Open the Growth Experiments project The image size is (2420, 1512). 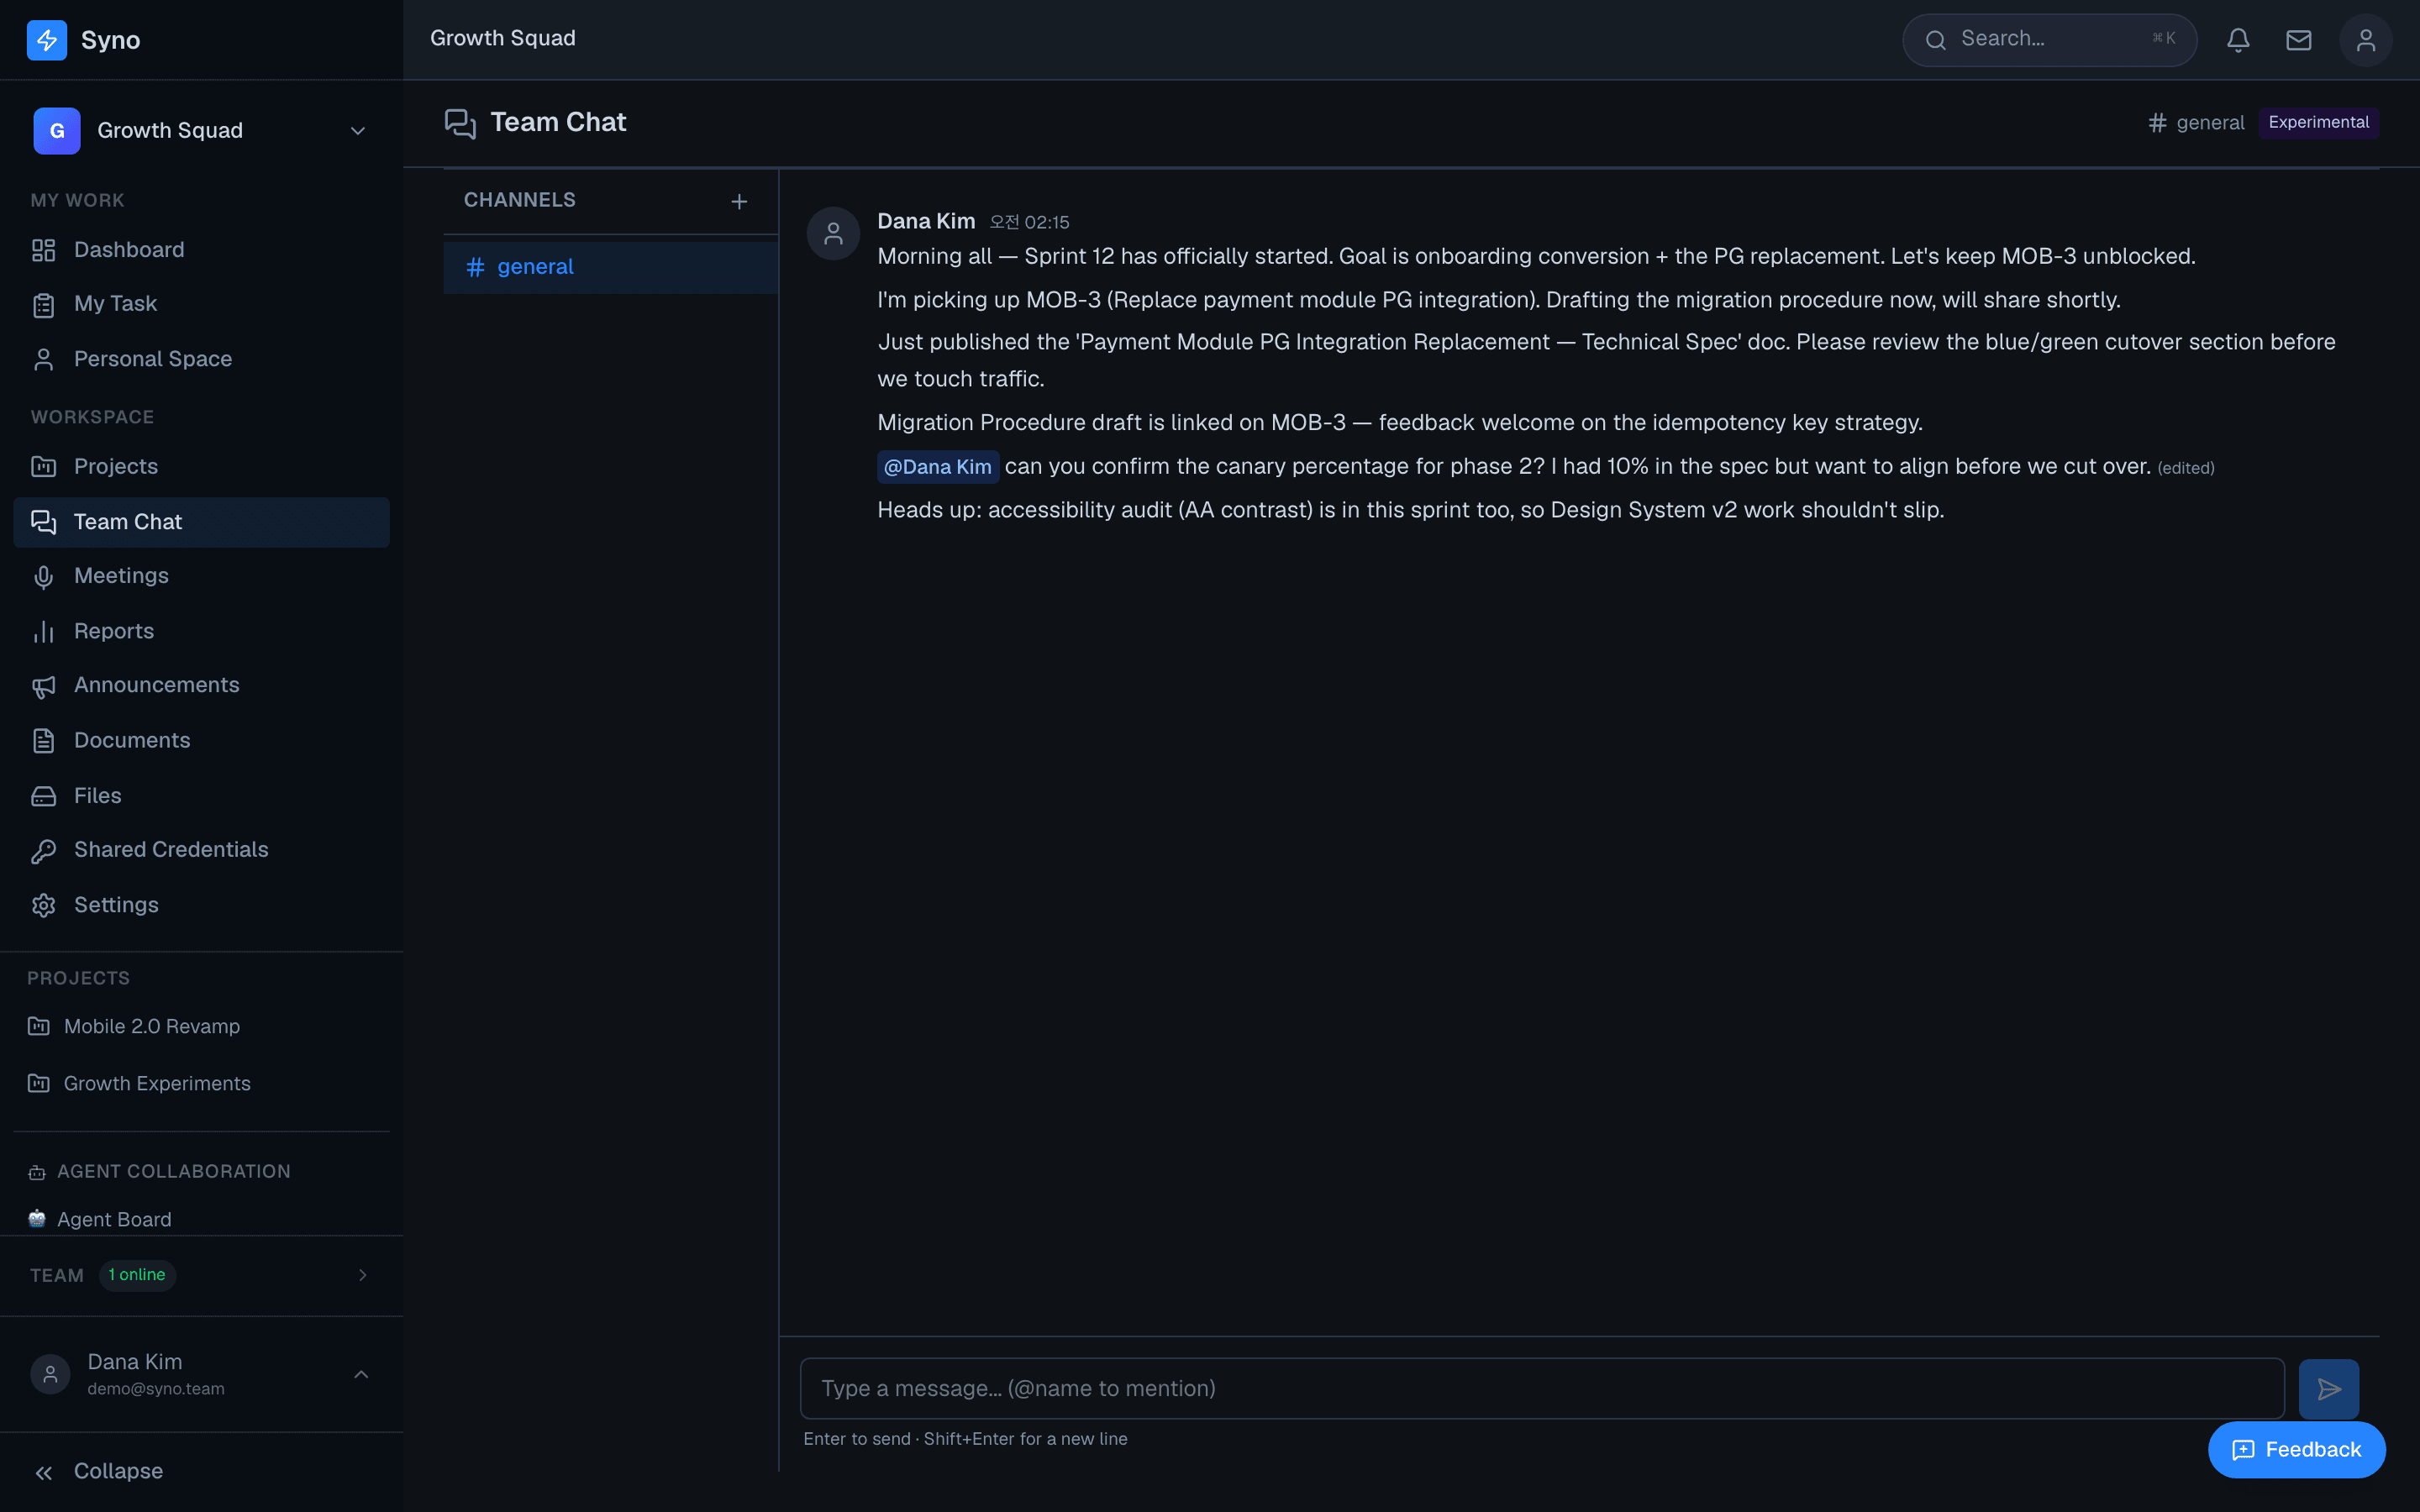pyautogui.click(x=202, y=1084)
